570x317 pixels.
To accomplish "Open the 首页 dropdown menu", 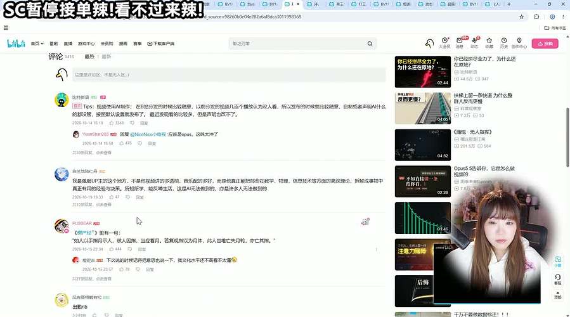I will (x=37, y=44).
